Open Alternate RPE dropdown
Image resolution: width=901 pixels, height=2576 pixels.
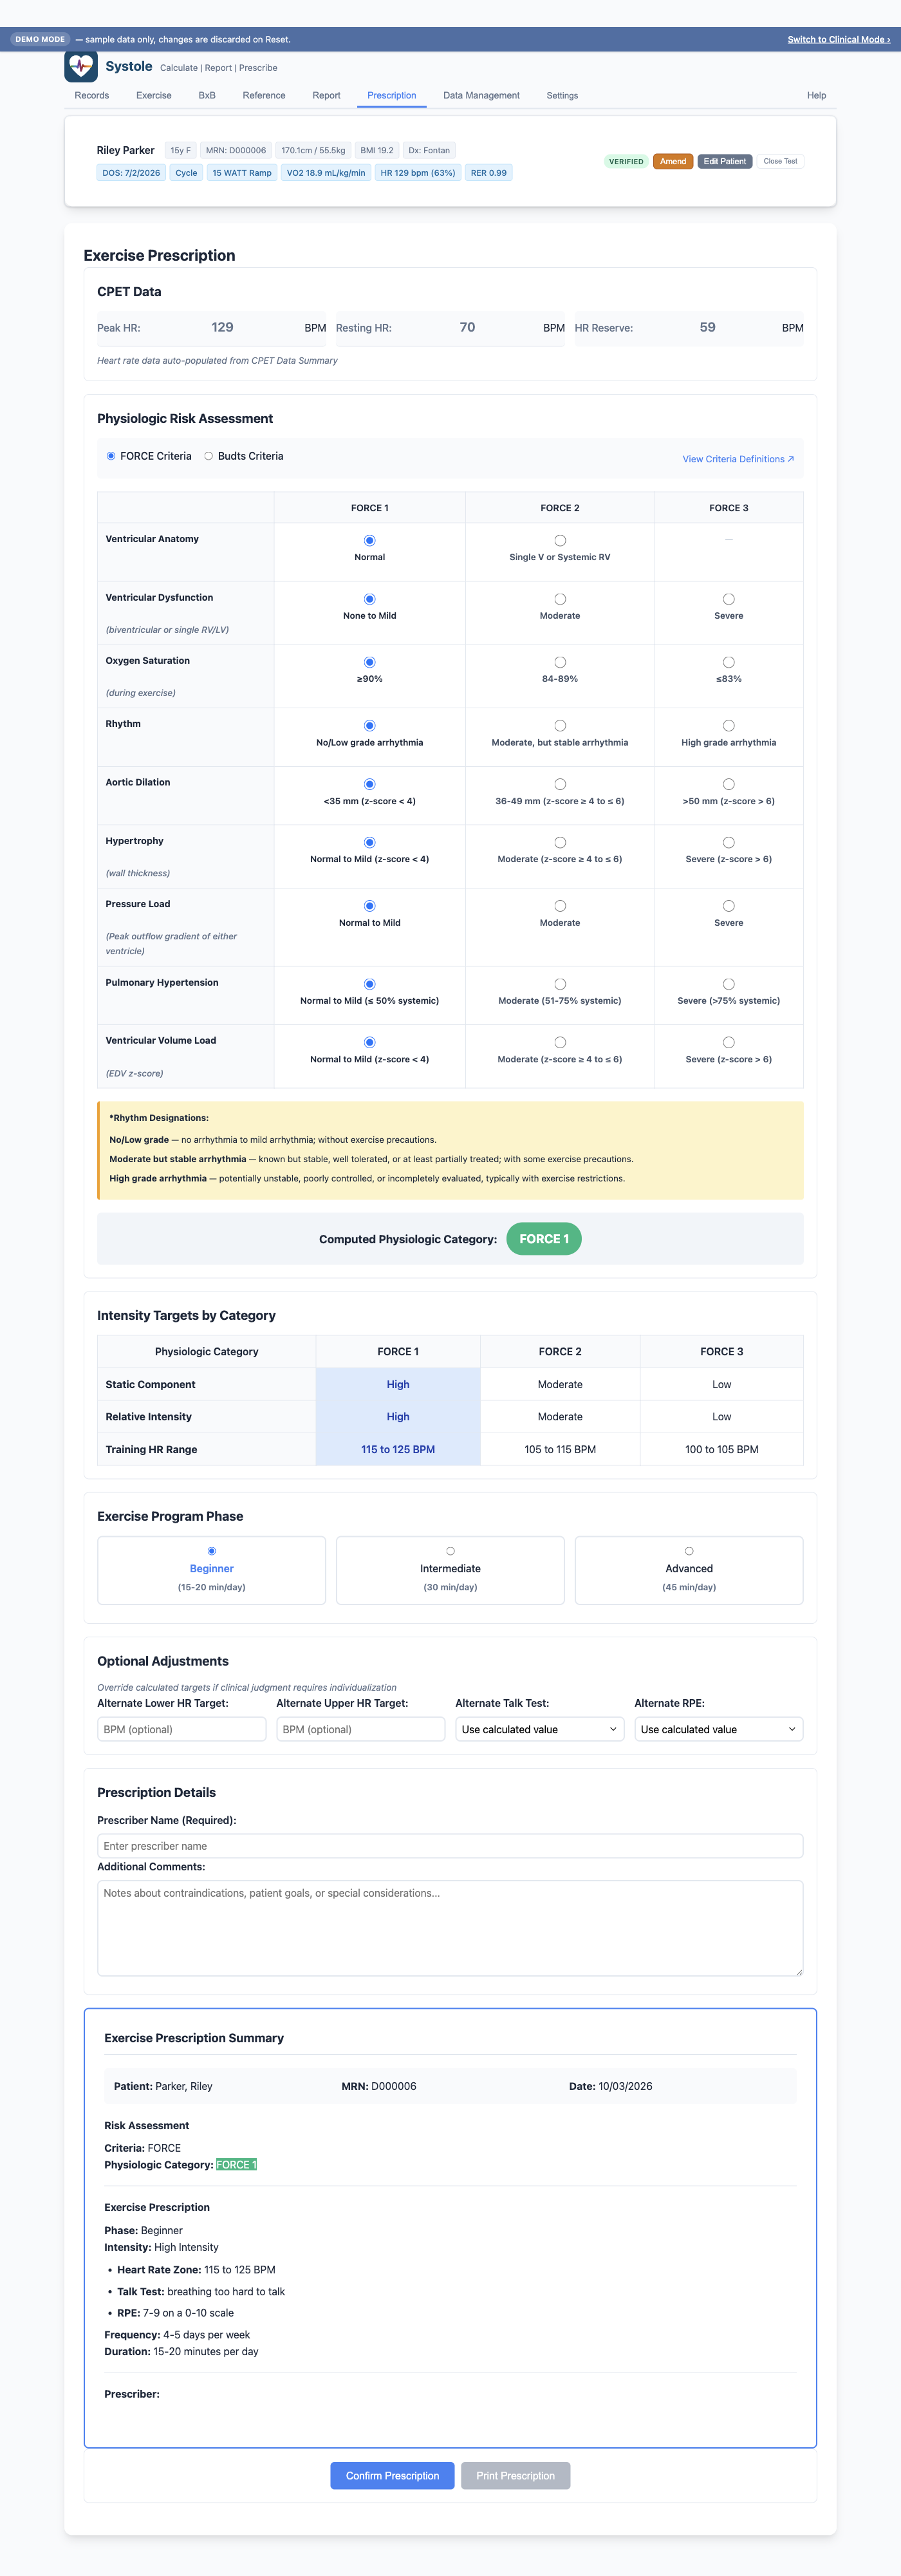click(x=719, y=1729)
